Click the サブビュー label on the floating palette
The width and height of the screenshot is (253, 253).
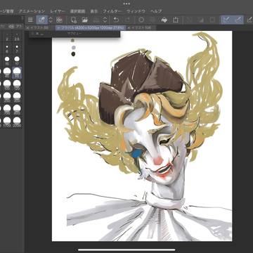74,34
